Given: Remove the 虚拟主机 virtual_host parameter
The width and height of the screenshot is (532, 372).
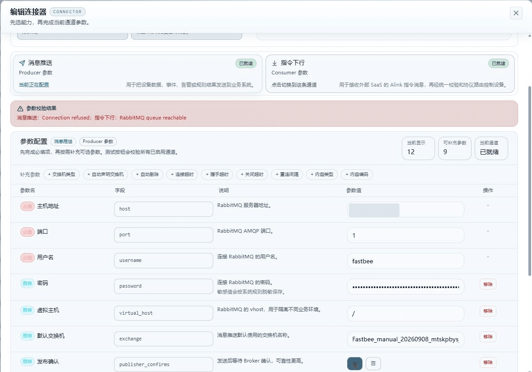Looking at the screenshot, I should coord(488,311).
